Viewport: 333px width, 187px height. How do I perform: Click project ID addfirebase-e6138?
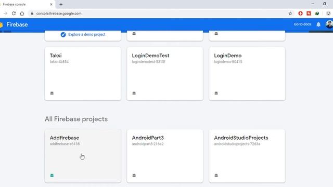tap(65, 144)
